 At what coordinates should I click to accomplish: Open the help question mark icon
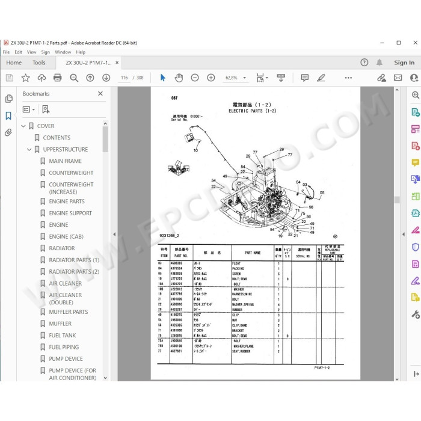tap(364, 63)
